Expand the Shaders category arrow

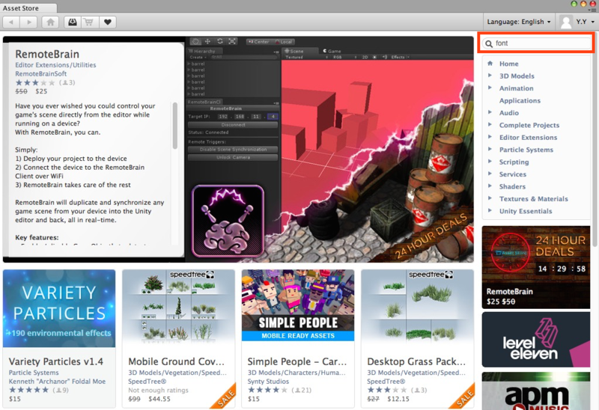coord(490,186)
